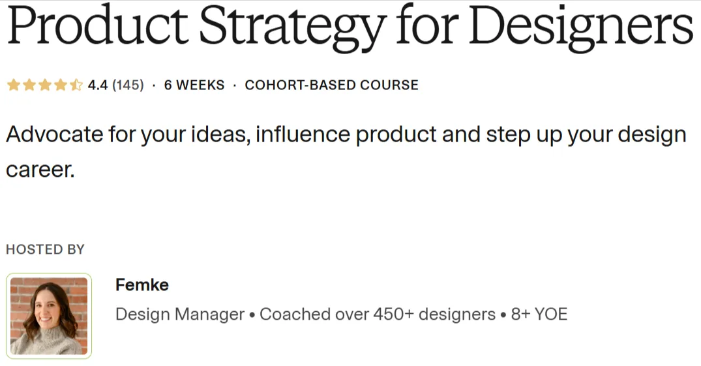Click the word Designers in the title
This screenshot has height=366, width=701.
(x=582, y=28)
